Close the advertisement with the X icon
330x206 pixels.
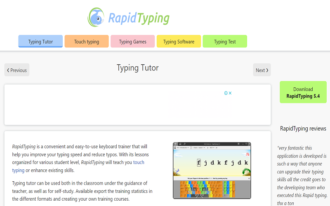click(x=230, y=93)
